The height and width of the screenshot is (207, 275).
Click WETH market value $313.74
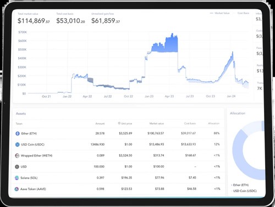(159, 155)
